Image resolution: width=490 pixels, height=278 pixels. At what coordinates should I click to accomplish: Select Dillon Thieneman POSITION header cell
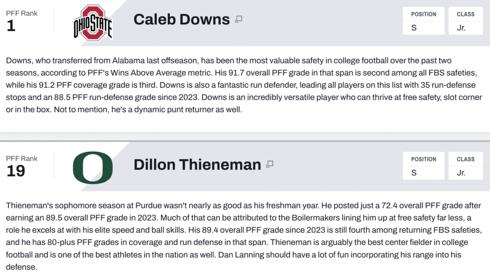423,159
